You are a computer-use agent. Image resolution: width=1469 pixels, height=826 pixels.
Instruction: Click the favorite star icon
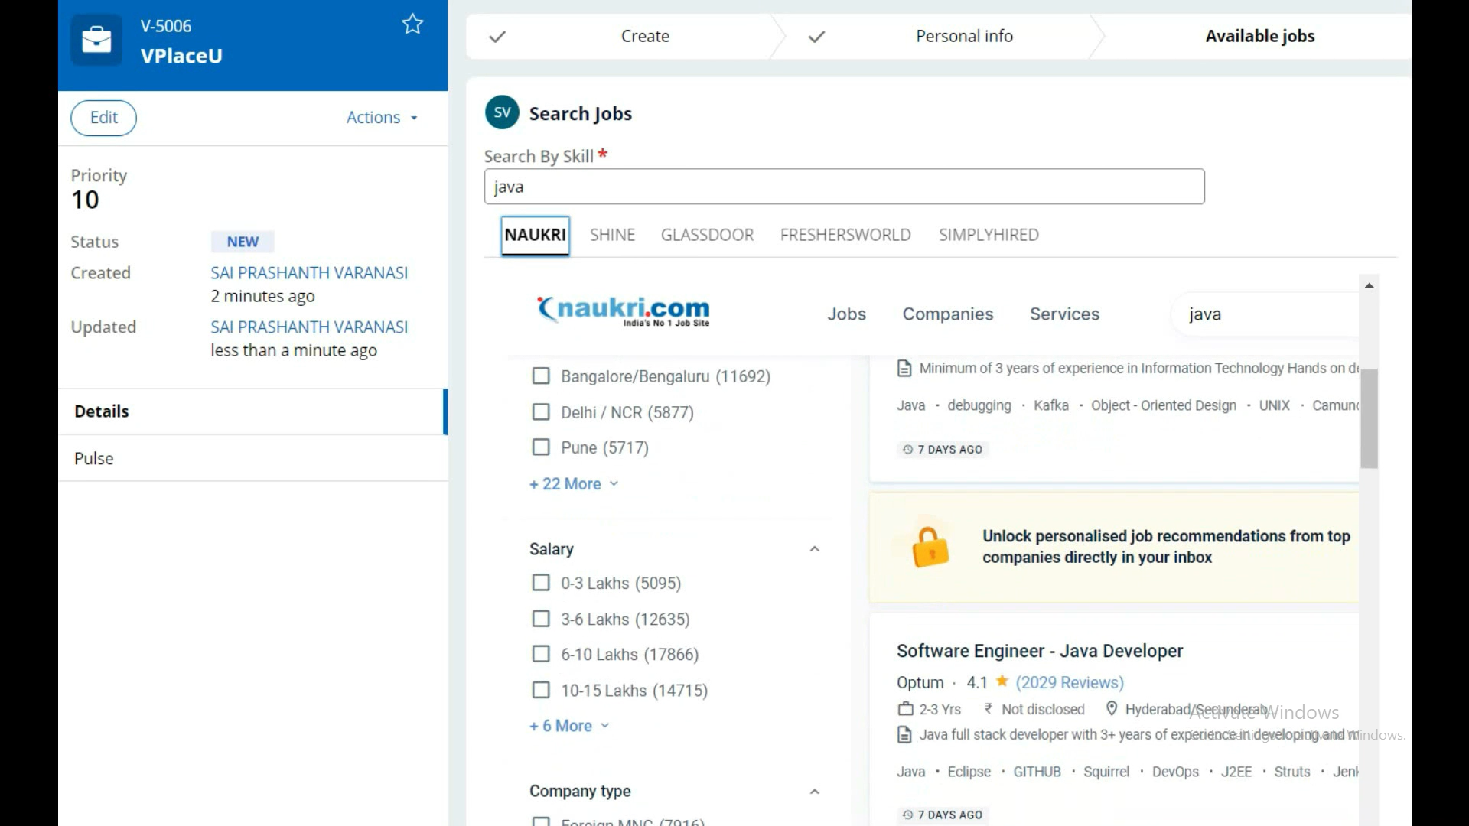point(412,24)
